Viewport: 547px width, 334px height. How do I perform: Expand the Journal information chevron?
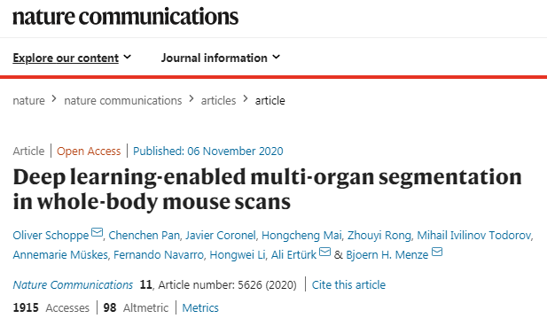pos(277,57)
